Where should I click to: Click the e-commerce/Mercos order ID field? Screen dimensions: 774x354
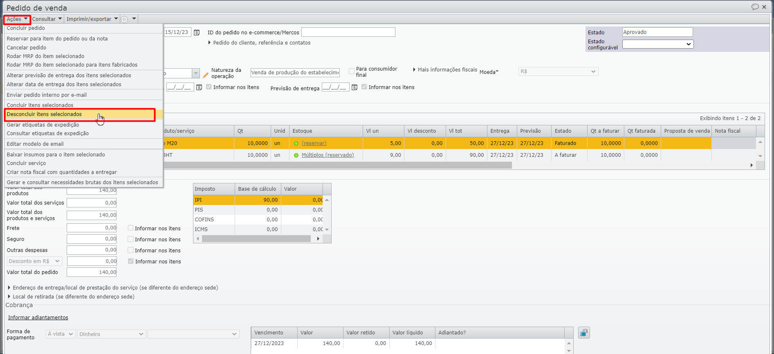tap(348, 32)
